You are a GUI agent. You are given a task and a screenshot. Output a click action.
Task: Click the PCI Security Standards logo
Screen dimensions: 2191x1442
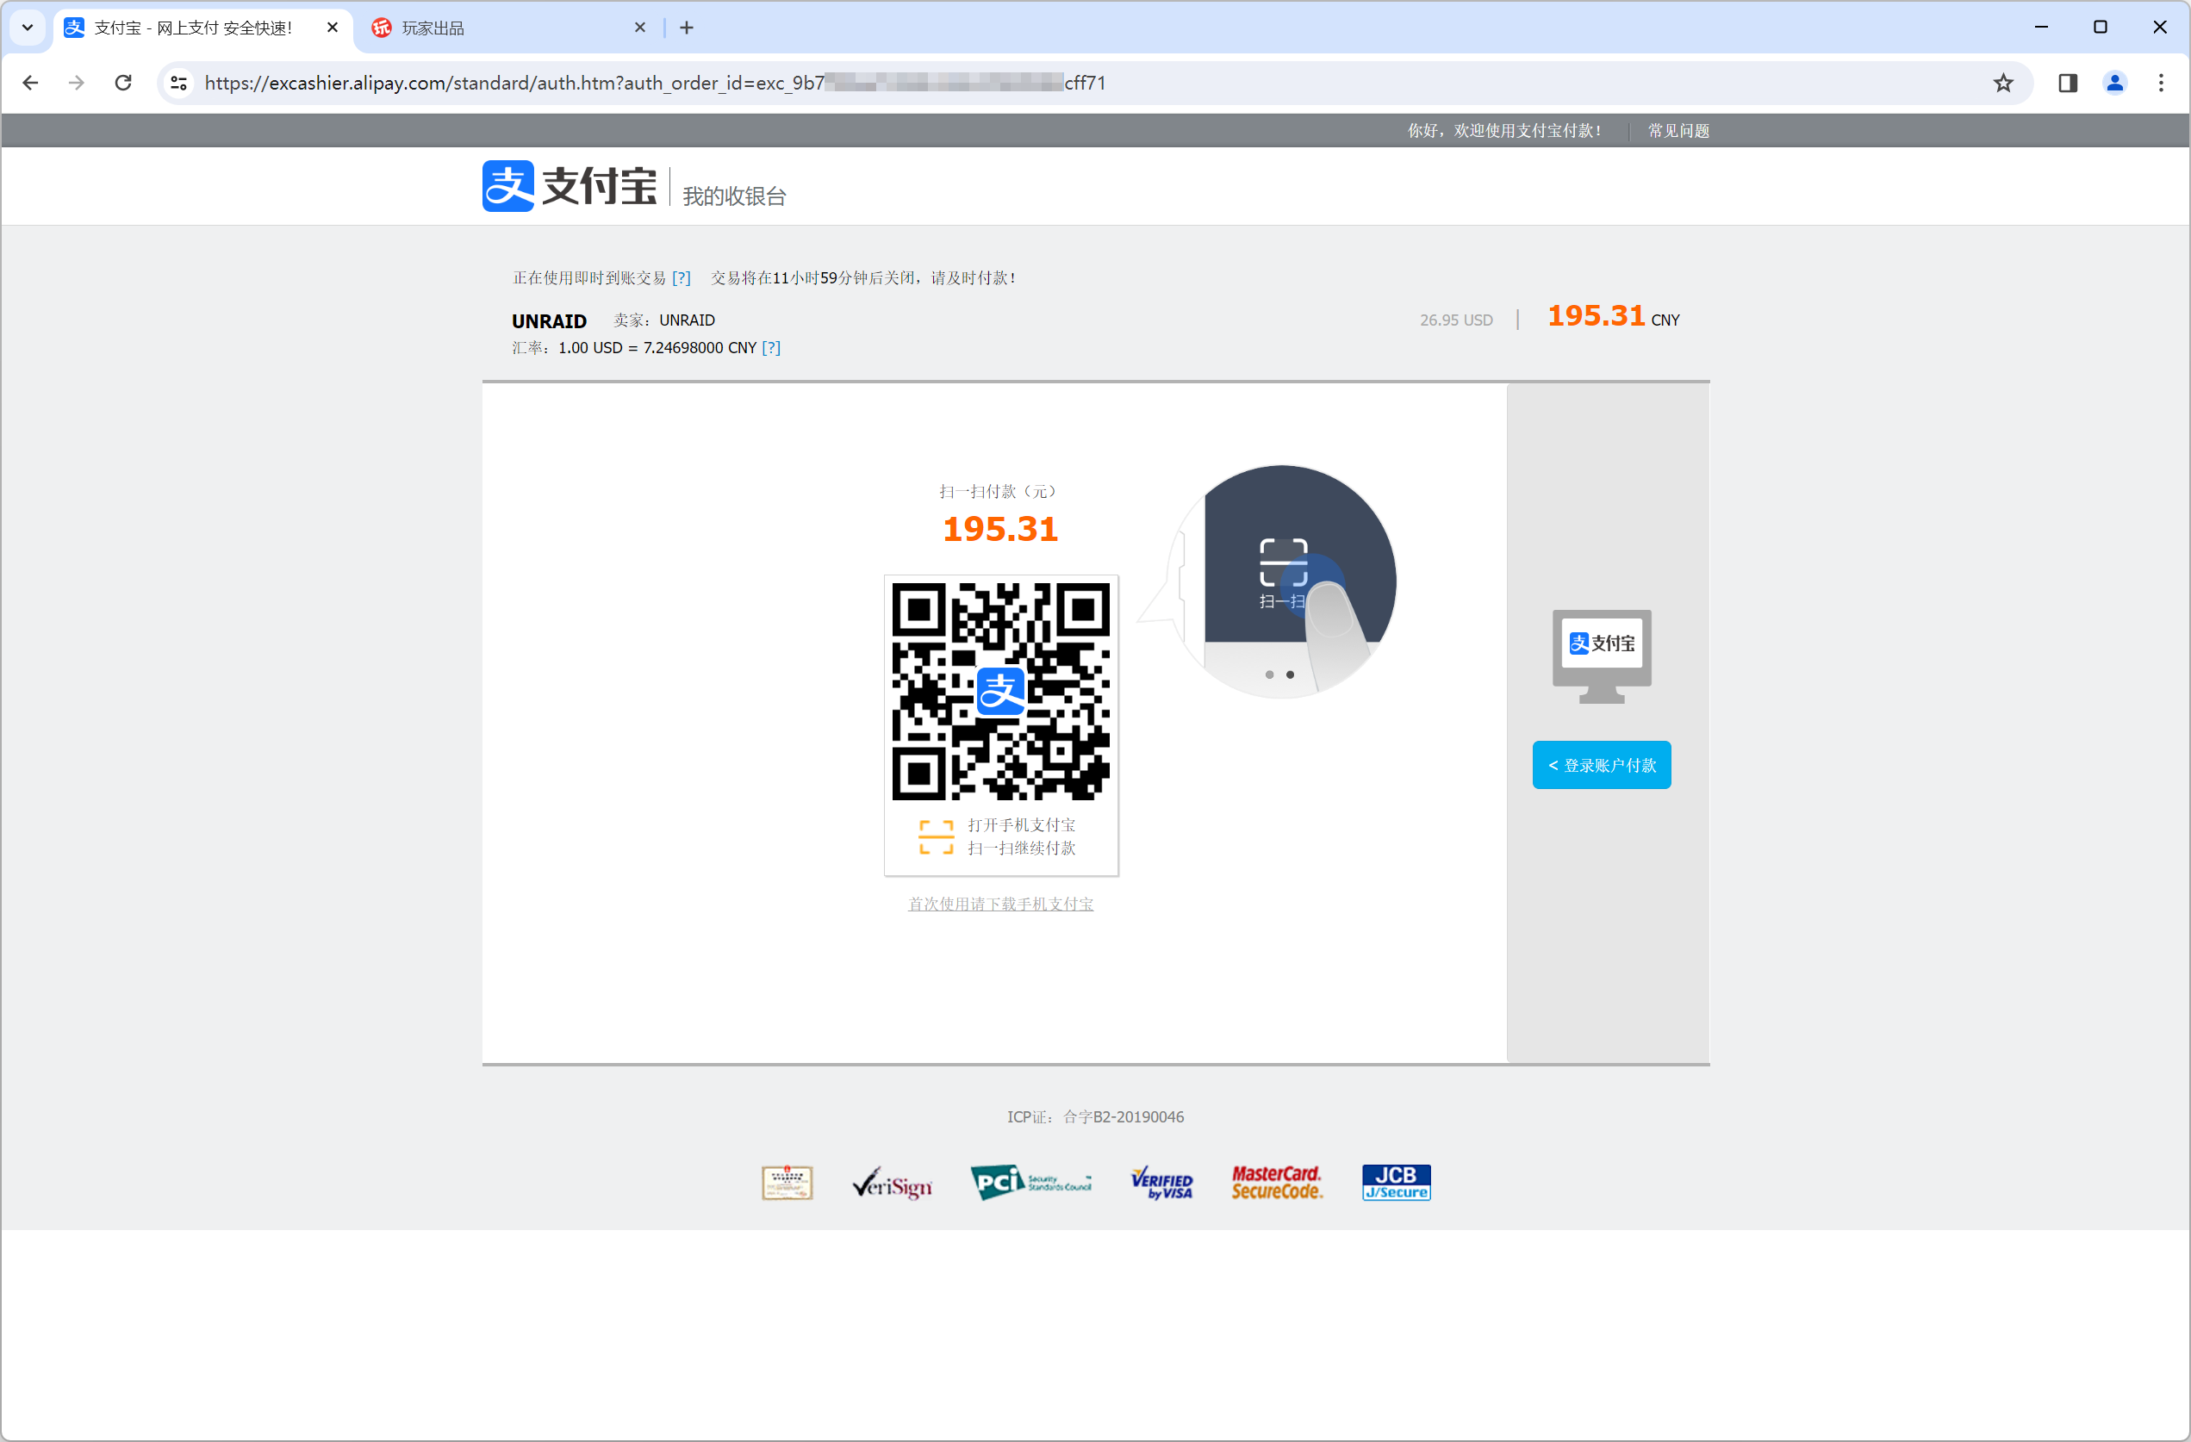[1031, 1183]
